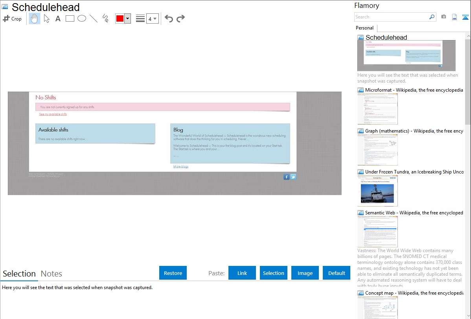The height and width of the screenshot is (319, 471).
Task: Open the color picker dropdown arrow
Action: tap(127, 18)
